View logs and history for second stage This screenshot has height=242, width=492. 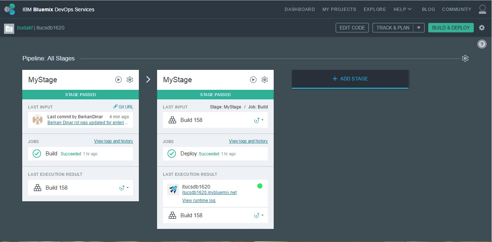248,141
